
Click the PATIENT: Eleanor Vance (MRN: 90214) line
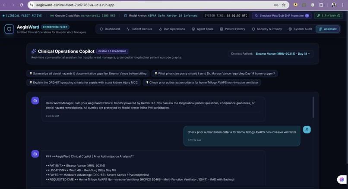[75, 166]
